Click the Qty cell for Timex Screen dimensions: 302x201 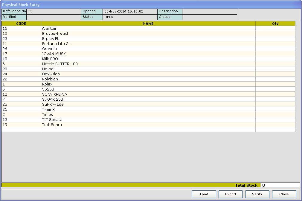click(275, 115)
